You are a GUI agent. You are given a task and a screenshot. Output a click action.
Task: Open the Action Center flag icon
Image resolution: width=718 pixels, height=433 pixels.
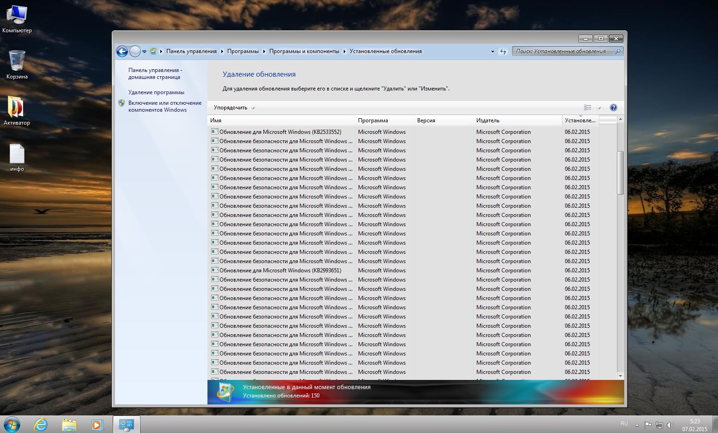(648, 425)
